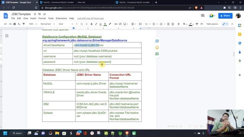Open Google Tasks in side panel
This screenshot has height=137, width=244.
tap(240, 43)
